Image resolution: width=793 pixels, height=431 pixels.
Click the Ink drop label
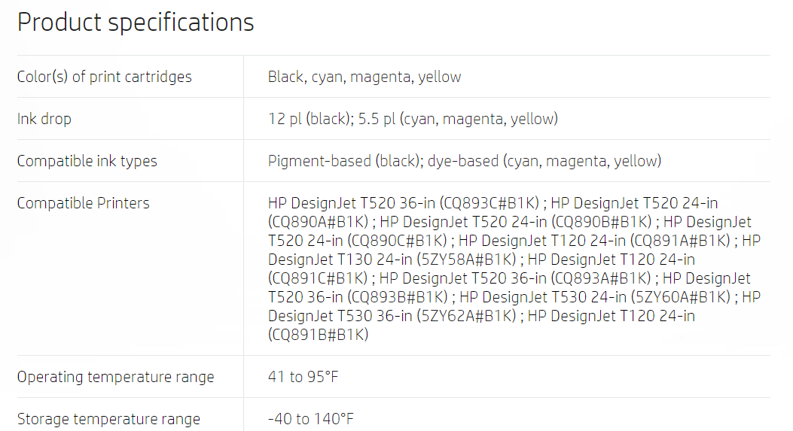(x=44, y=119)
